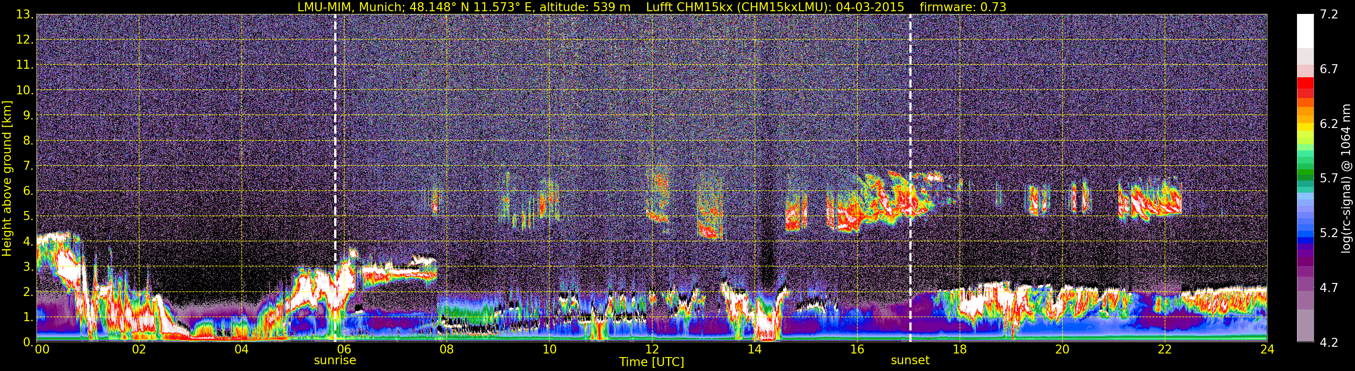Click the height axis tick '3.'
1355x371 pixels.
click(28, 267)
